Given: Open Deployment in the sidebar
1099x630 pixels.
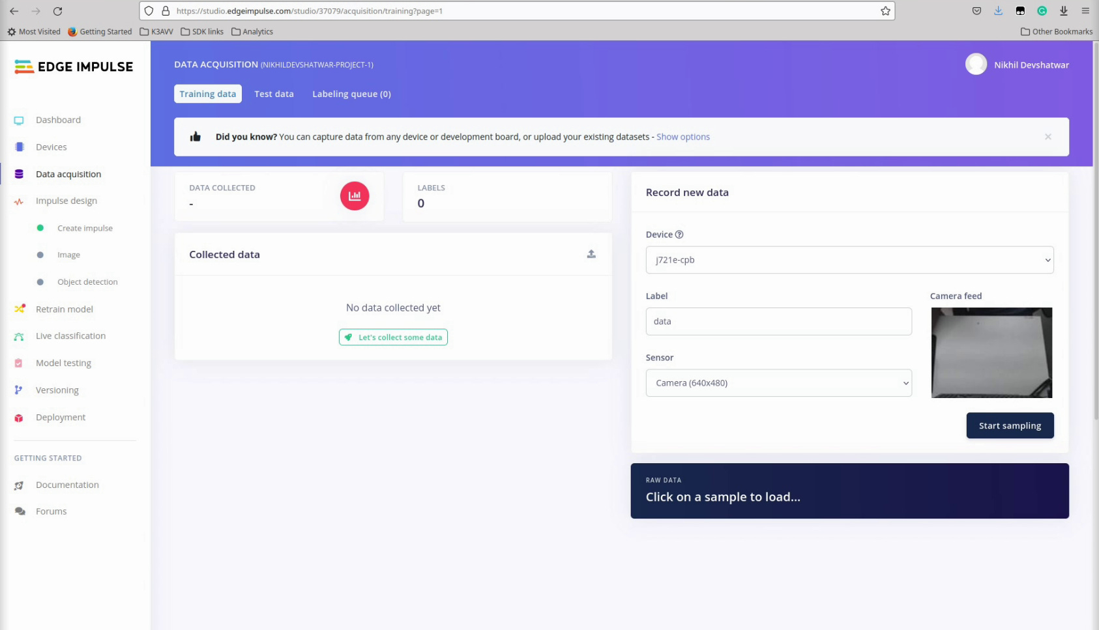Looking at the screenshot, I should (x=61, y=417).
